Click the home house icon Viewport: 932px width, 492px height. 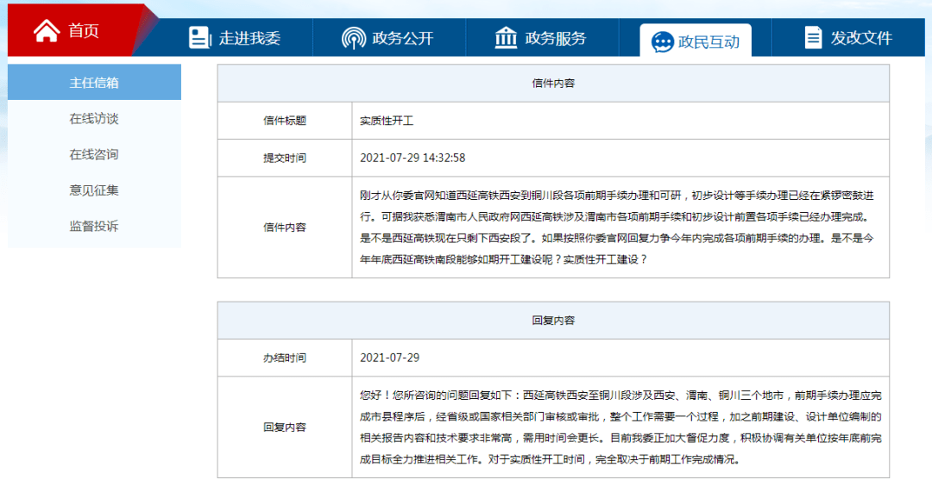click(x=47, y=30)
